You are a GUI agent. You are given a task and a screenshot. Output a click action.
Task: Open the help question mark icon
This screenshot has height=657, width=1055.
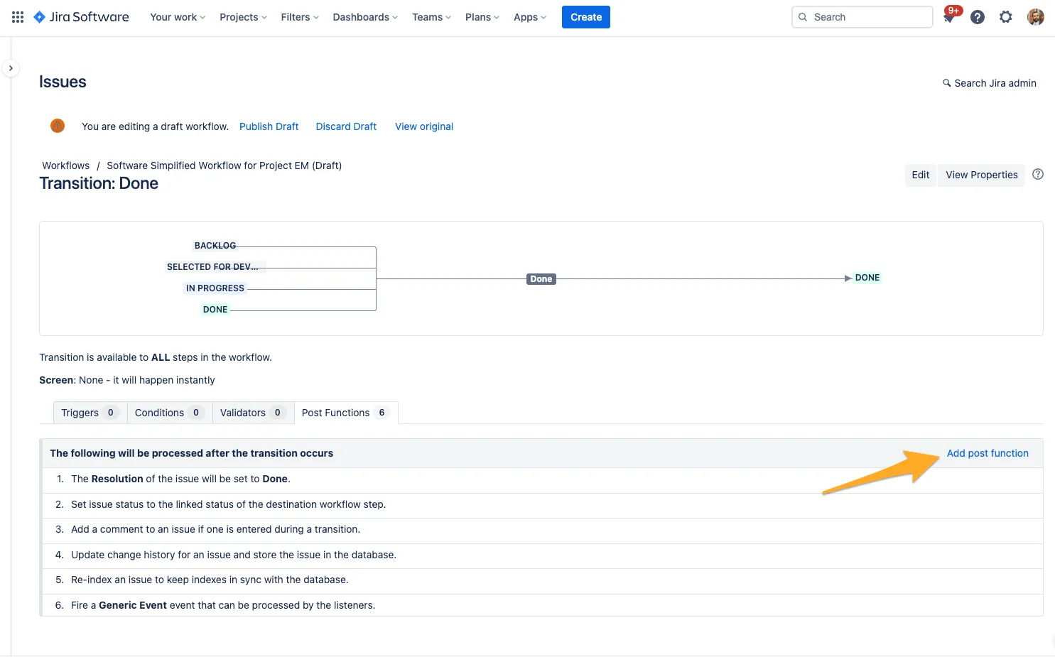click(978, 17)
